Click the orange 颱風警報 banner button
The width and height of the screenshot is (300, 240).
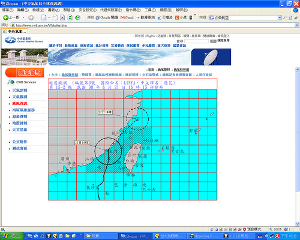pos(25,73)
